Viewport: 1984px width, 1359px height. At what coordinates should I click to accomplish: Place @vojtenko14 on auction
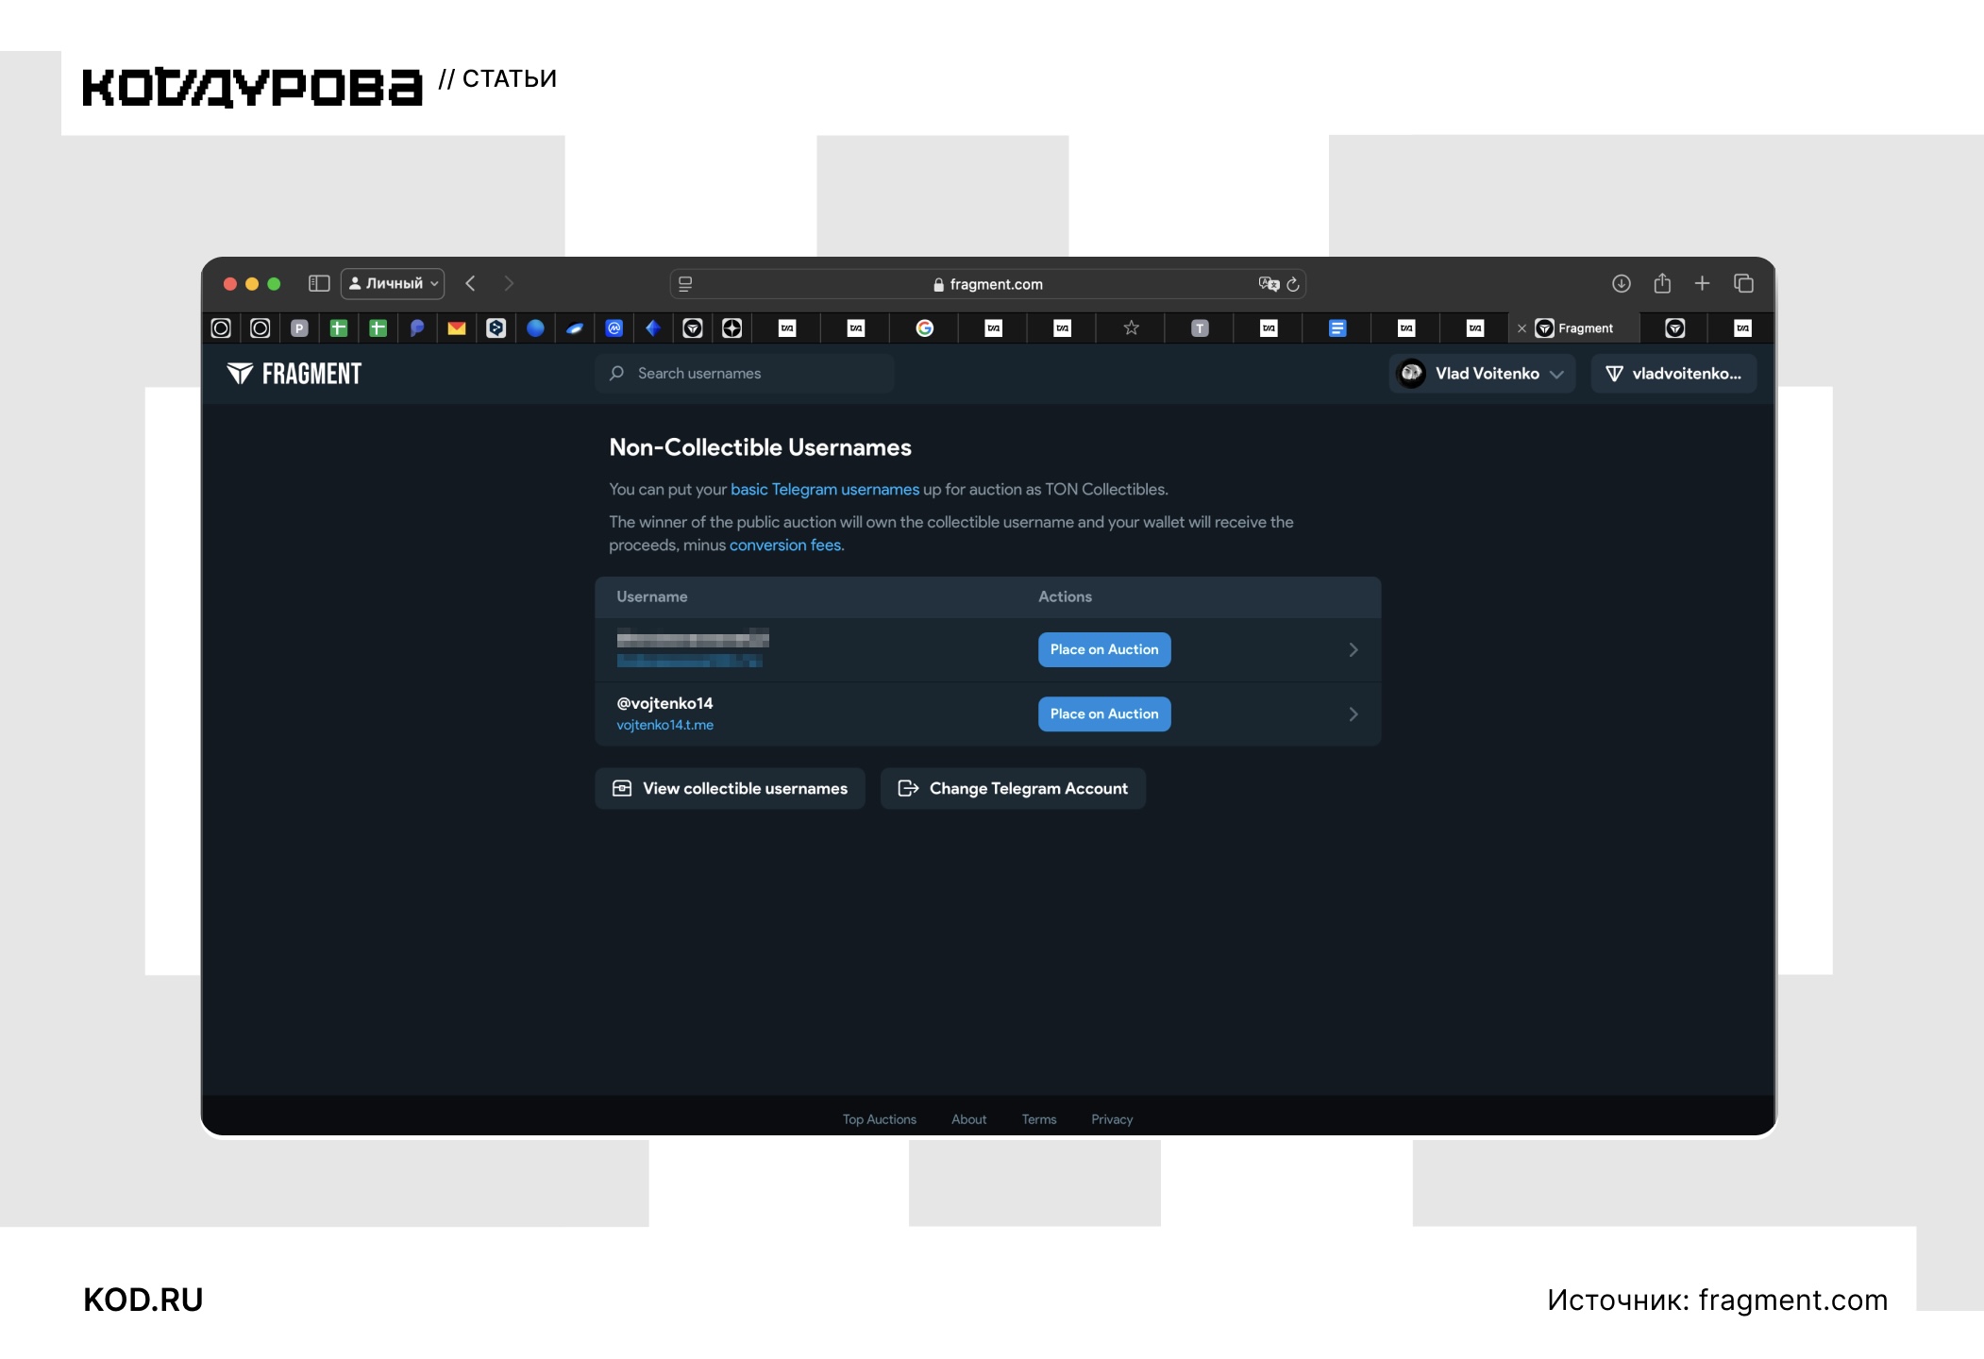(1104, 713)
